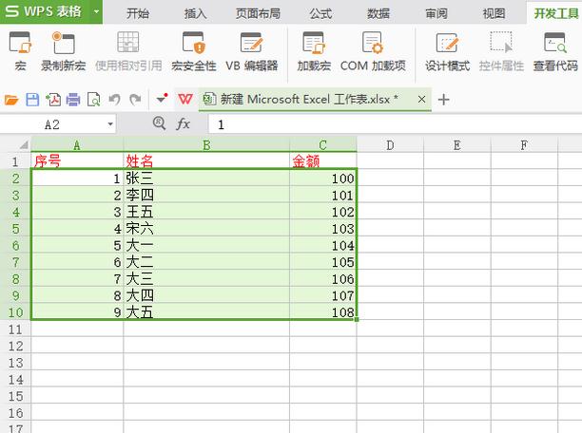Click the cell with amount 108
Screen dimensions: 582x433
(x=323, y=312)
